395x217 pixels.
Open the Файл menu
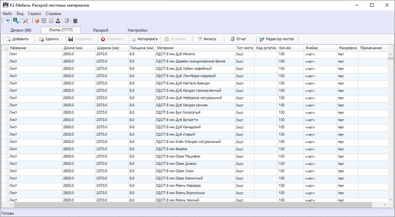(x=7, y=14)
